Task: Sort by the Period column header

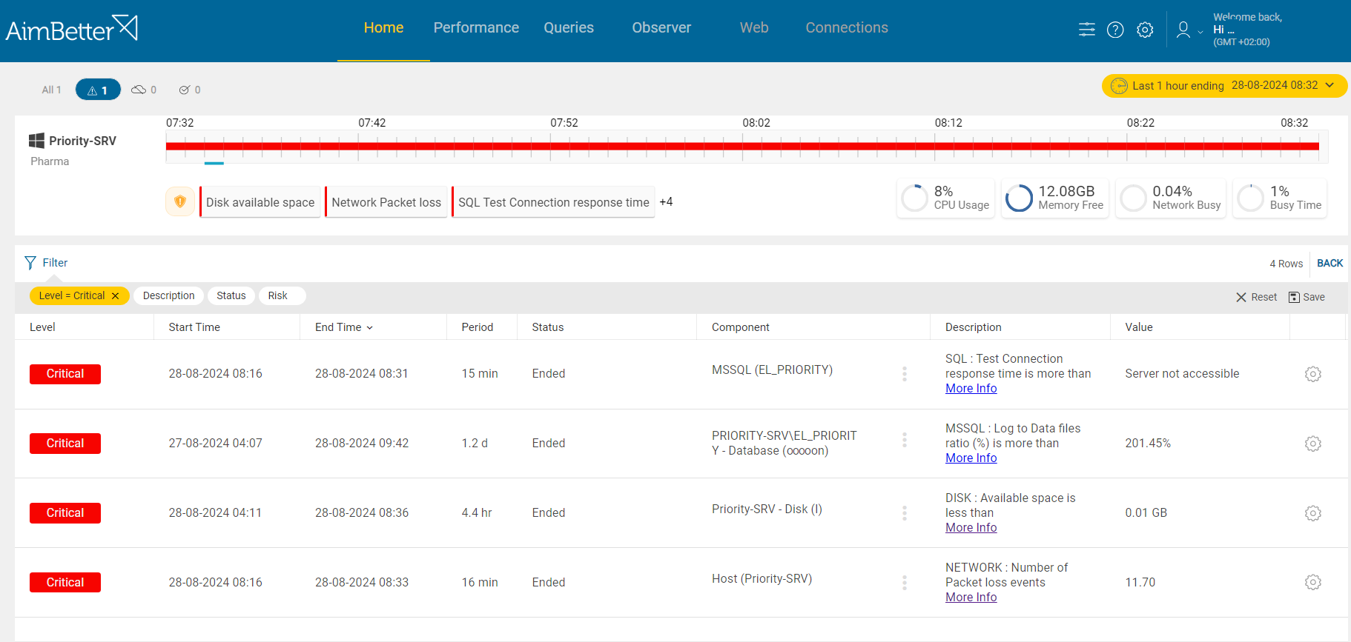Action: (x=477, y=327)
